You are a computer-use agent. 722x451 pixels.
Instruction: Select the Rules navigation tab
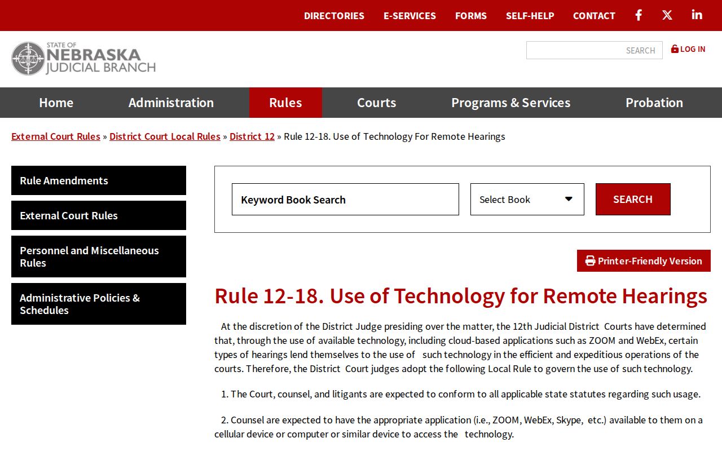[285, 103]
